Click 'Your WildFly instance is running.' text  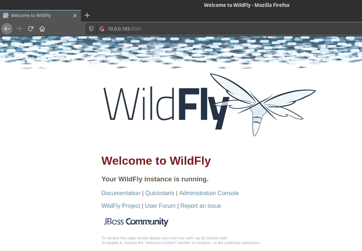155,179
